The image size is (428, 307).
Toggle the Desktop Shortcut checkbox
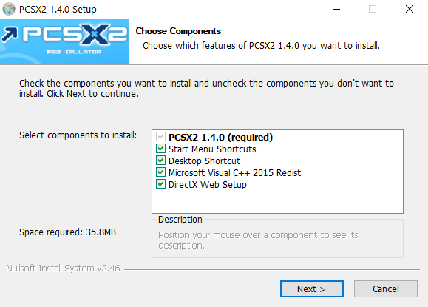(160, 161)
